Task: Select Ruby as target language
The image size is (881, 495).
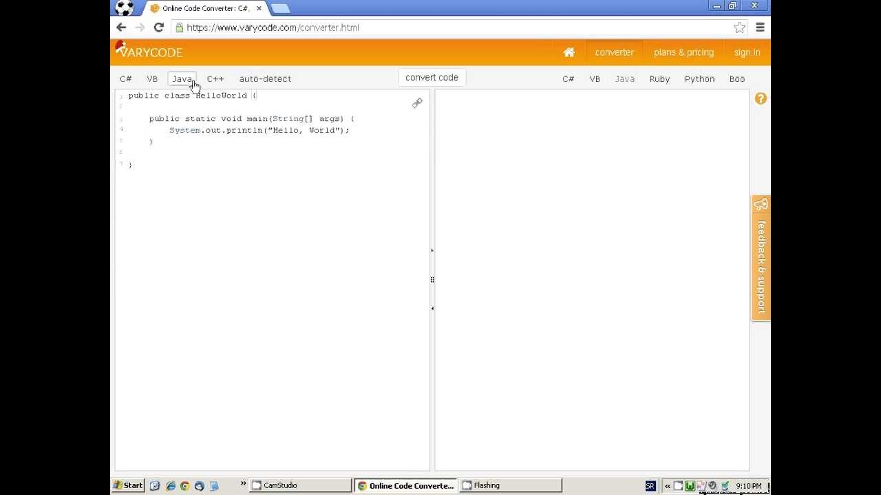Action: click(x=659, y=78)
